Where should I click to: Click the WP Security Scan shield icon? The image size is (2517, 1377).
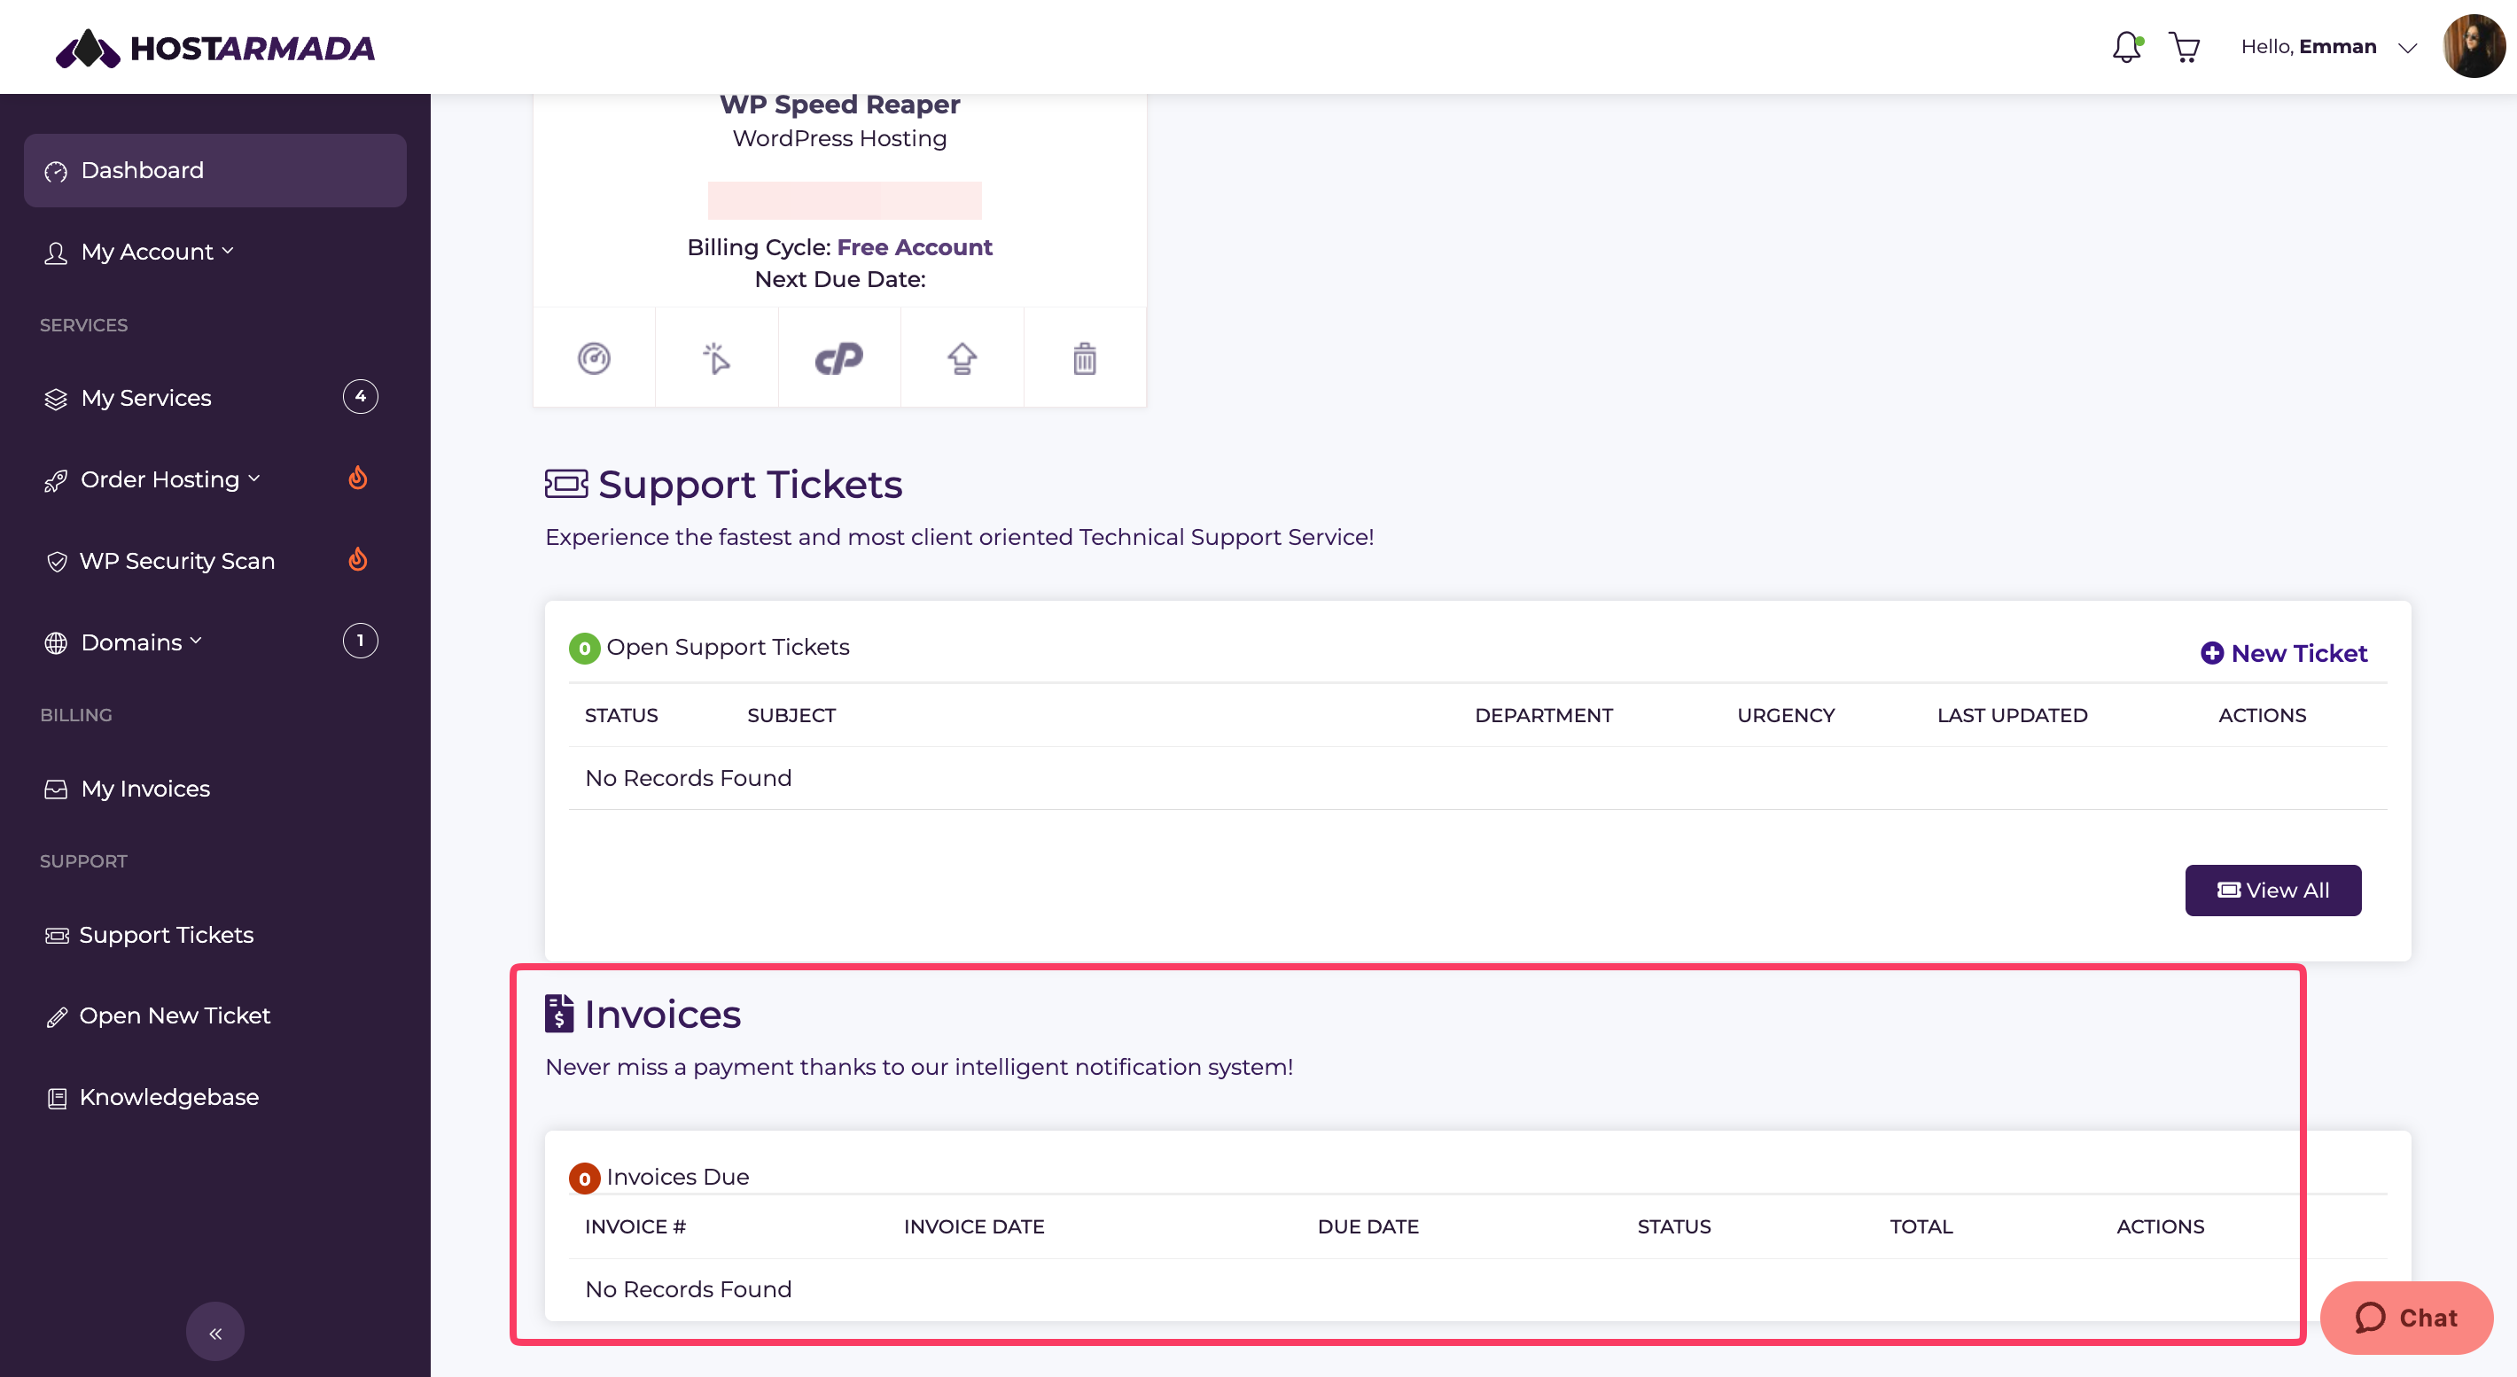click(57, 562)
